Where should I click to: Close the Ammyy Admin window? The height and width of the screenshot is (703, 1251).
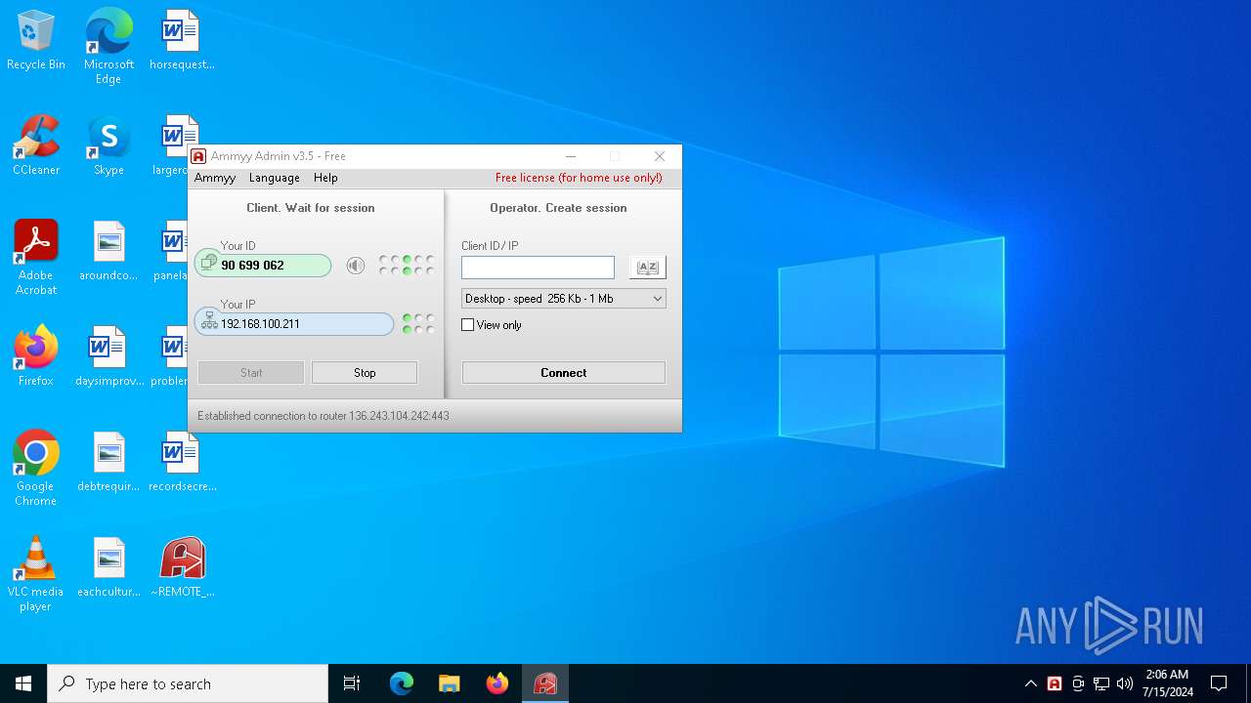point(660,156)
